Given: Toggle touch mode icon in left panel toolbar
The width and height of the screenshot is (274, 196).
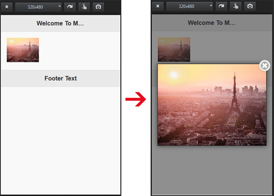Looking at the screenshot, I should (84, 7).
